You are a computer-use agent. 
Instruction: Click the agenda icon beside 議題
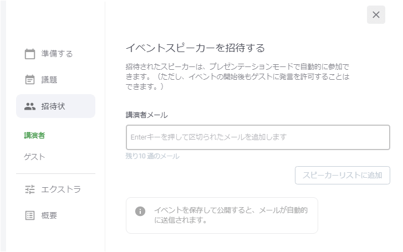coord(30,80)
